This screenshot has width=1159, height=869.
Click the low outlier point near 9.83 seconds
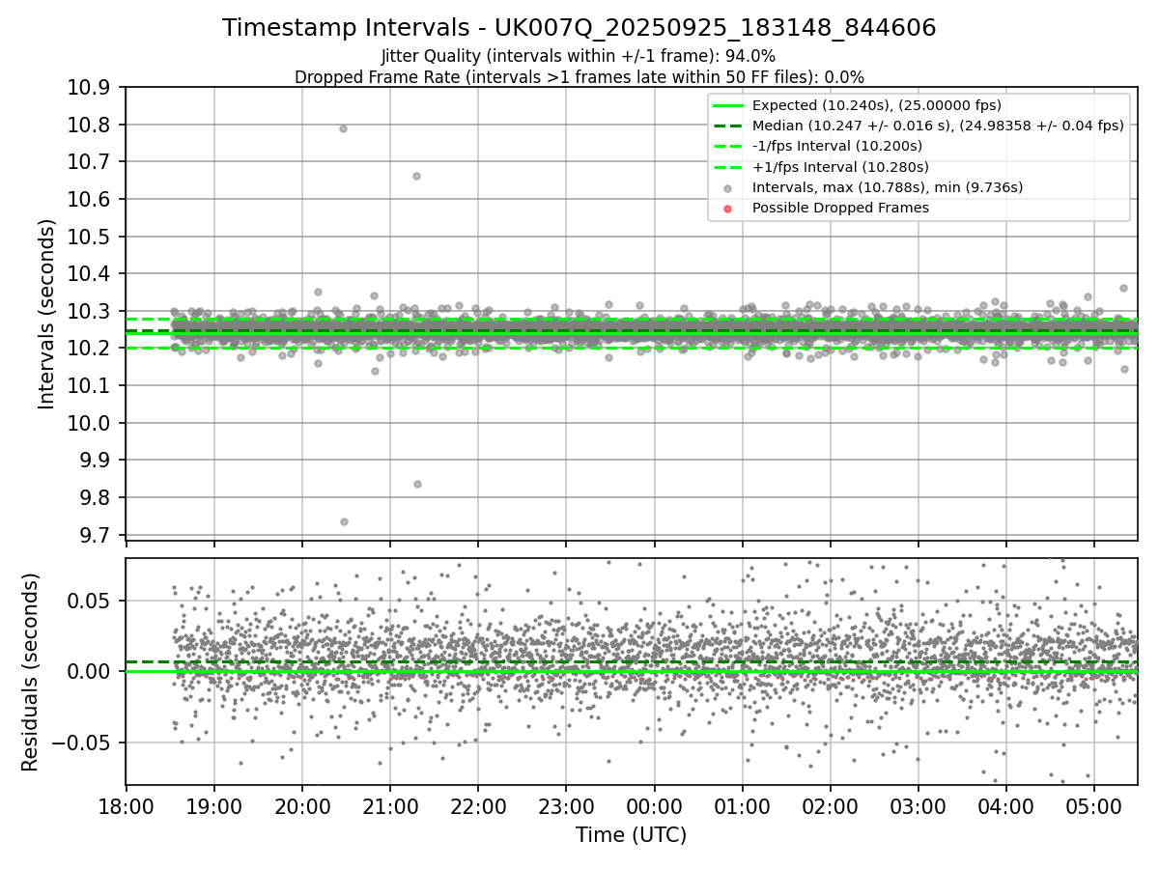tap(417, 484)
